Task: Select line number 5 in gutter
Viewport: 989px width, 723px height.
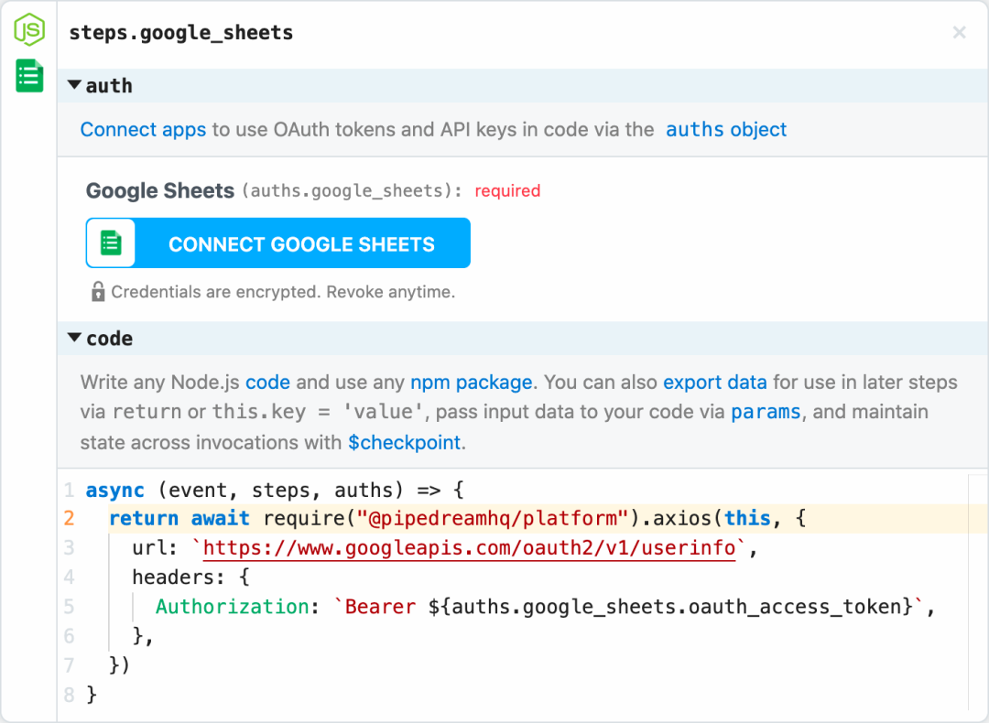Action: (69, 607)
